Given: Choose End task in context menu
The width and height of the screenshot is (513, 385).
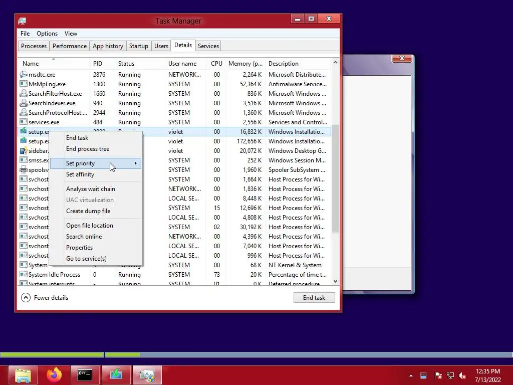Looking at the screenshot, I should pos(77,138).
